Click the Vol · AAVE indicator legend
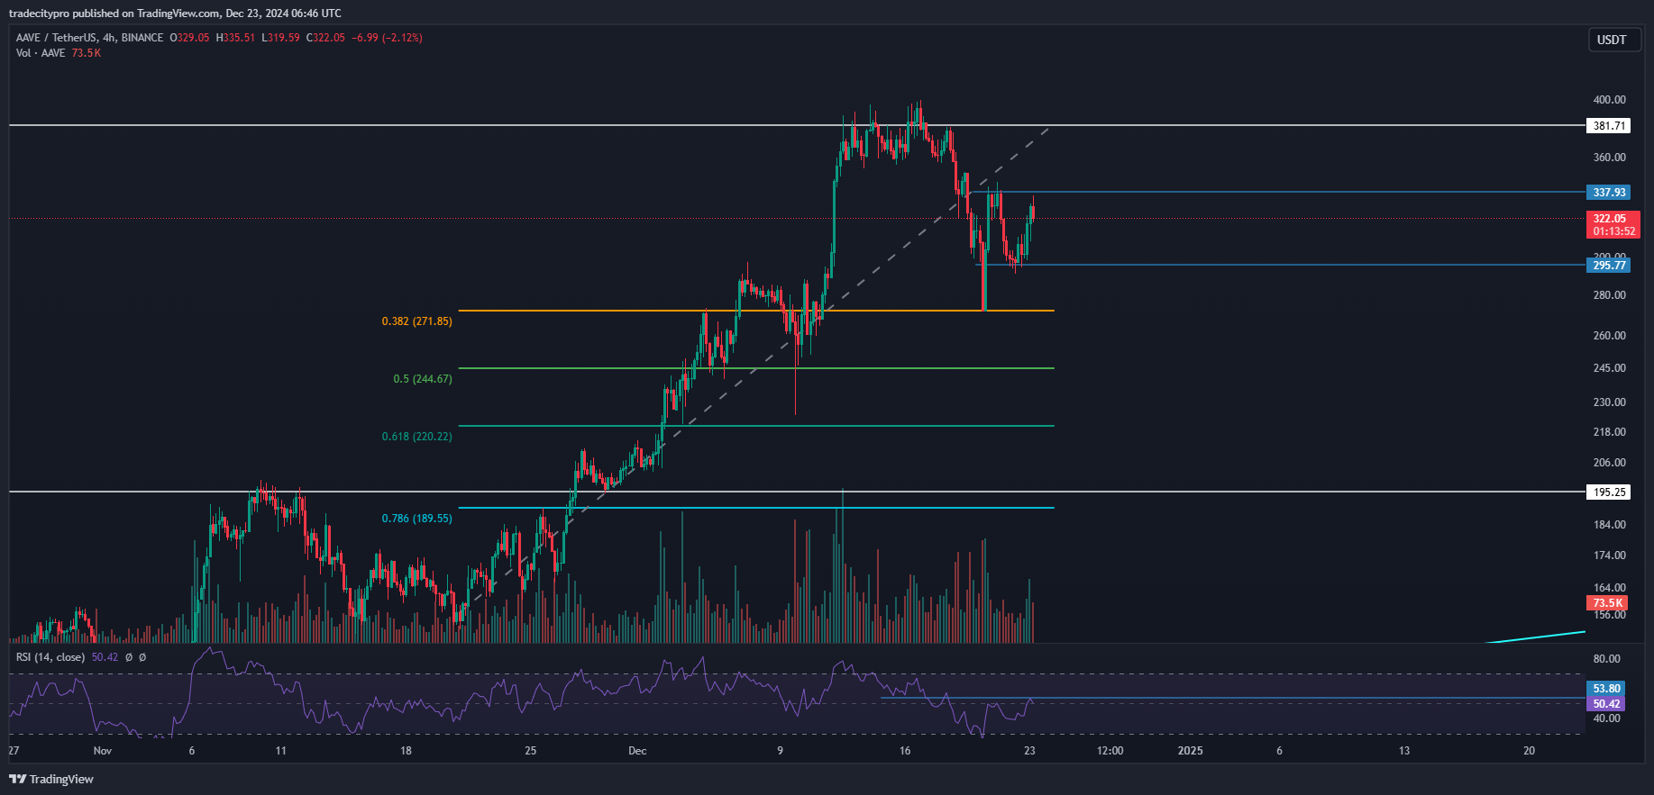The width and height of the screenshot is (1654, 795). [41, 53]
